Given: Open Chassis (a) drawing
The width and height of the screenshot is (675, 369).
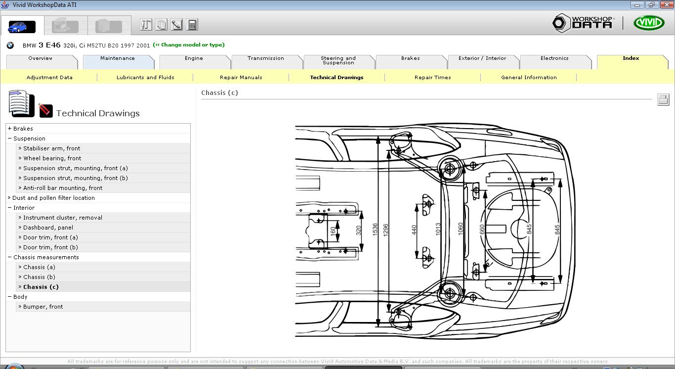Looking at the screenshot, I should [39, 267].
